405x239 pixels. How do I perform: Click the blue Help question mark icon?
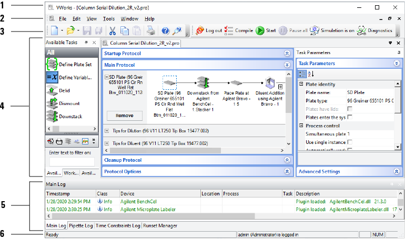pos(165,30)
